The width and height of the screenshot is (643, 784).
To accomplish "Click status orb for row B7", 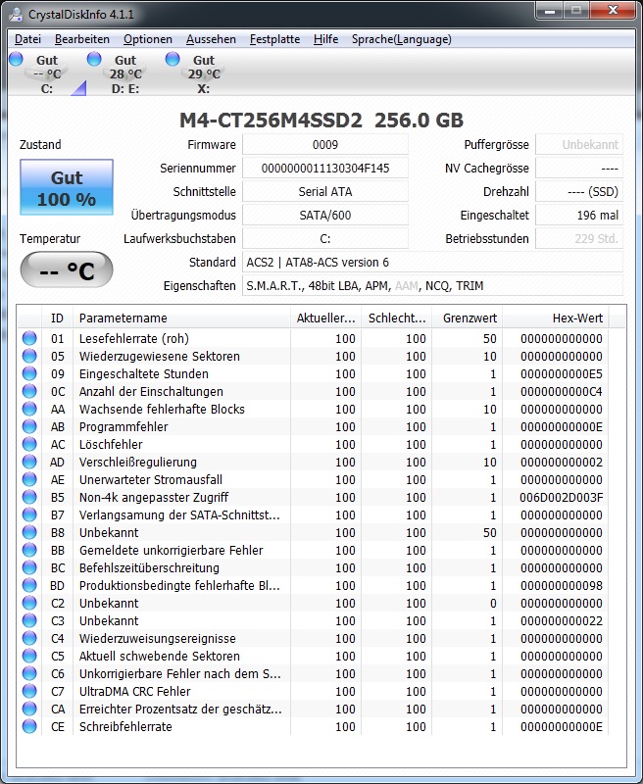I will click(29, 515).
